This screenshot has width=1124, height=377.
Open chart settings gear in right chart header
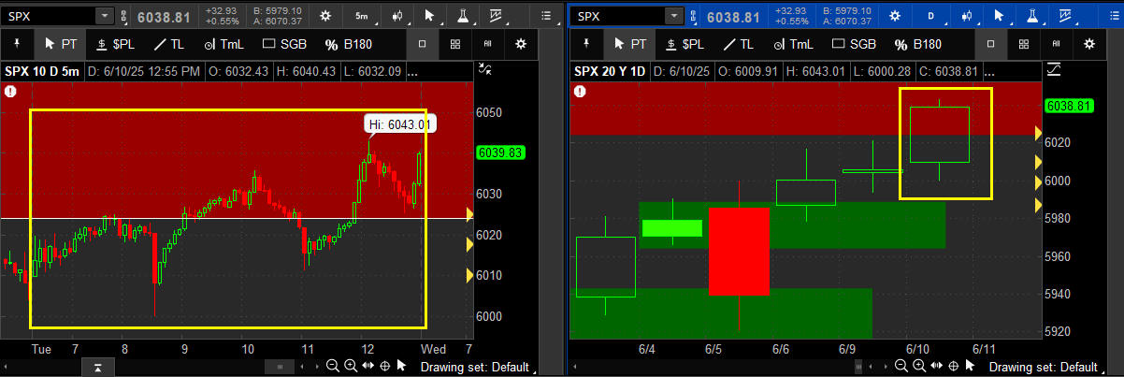click(x=894, y=16)
